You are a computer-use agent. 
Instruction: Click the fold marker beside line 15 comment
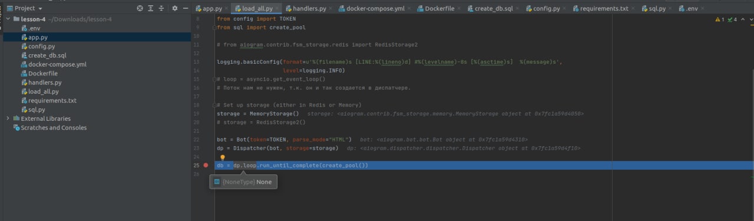coord(214,79)
